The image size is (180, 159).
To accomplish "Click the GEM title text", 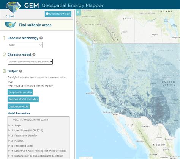I will point(32,5).
